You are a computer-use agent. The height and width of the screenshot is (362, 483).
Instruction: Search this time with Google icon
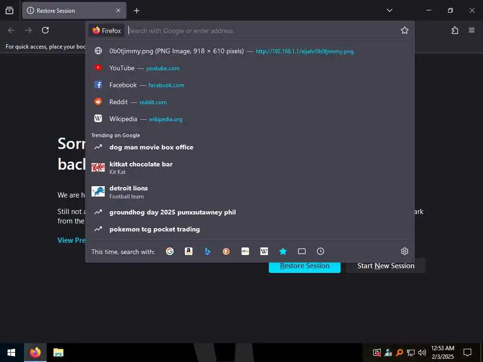[x=170, y=251]
